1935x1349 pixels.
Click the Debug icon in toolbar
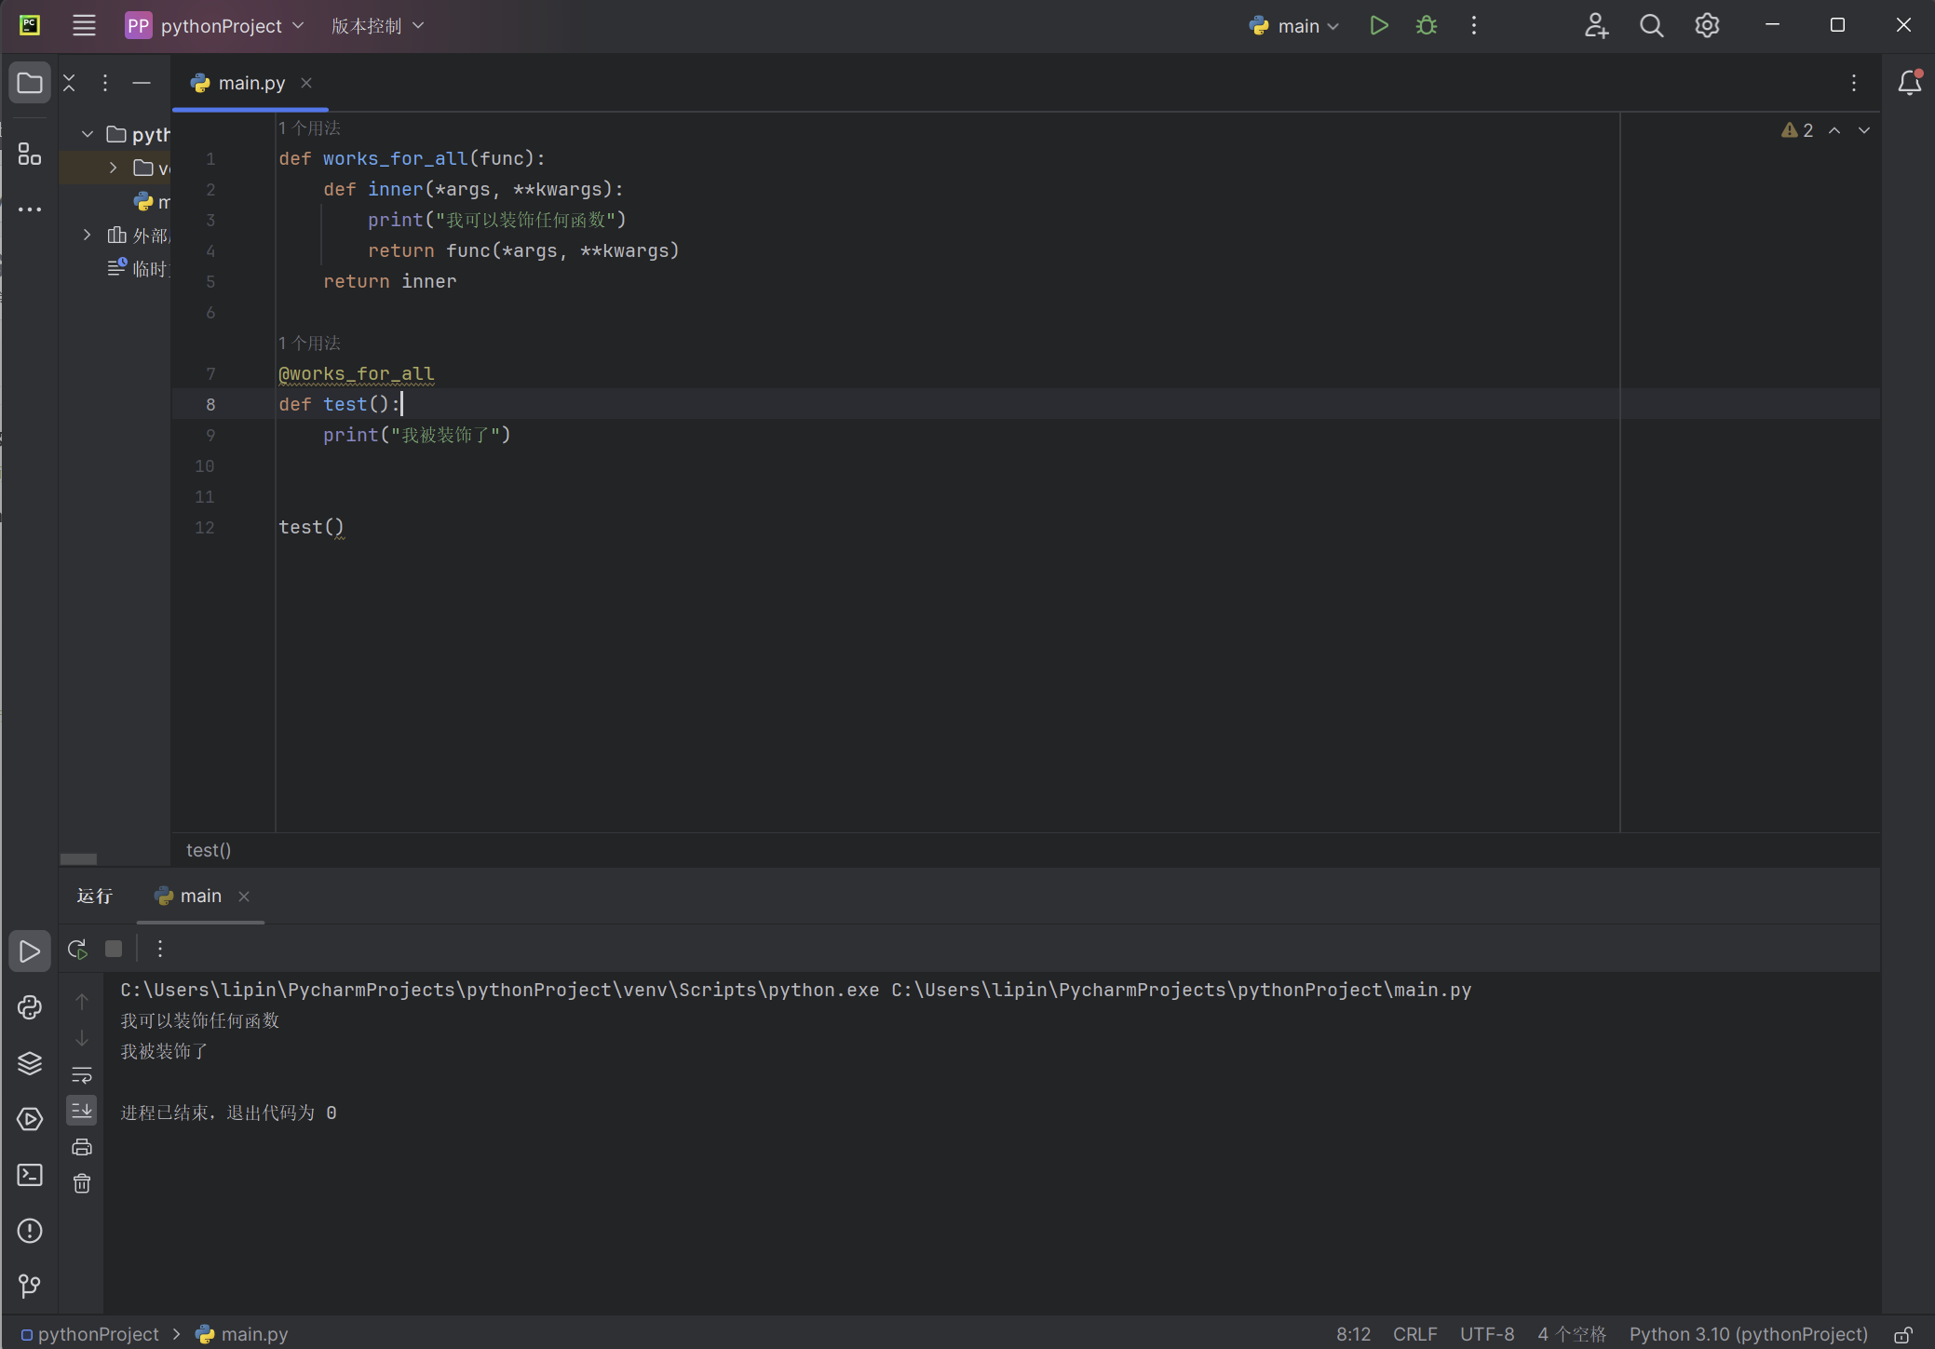click(1427, 25)
